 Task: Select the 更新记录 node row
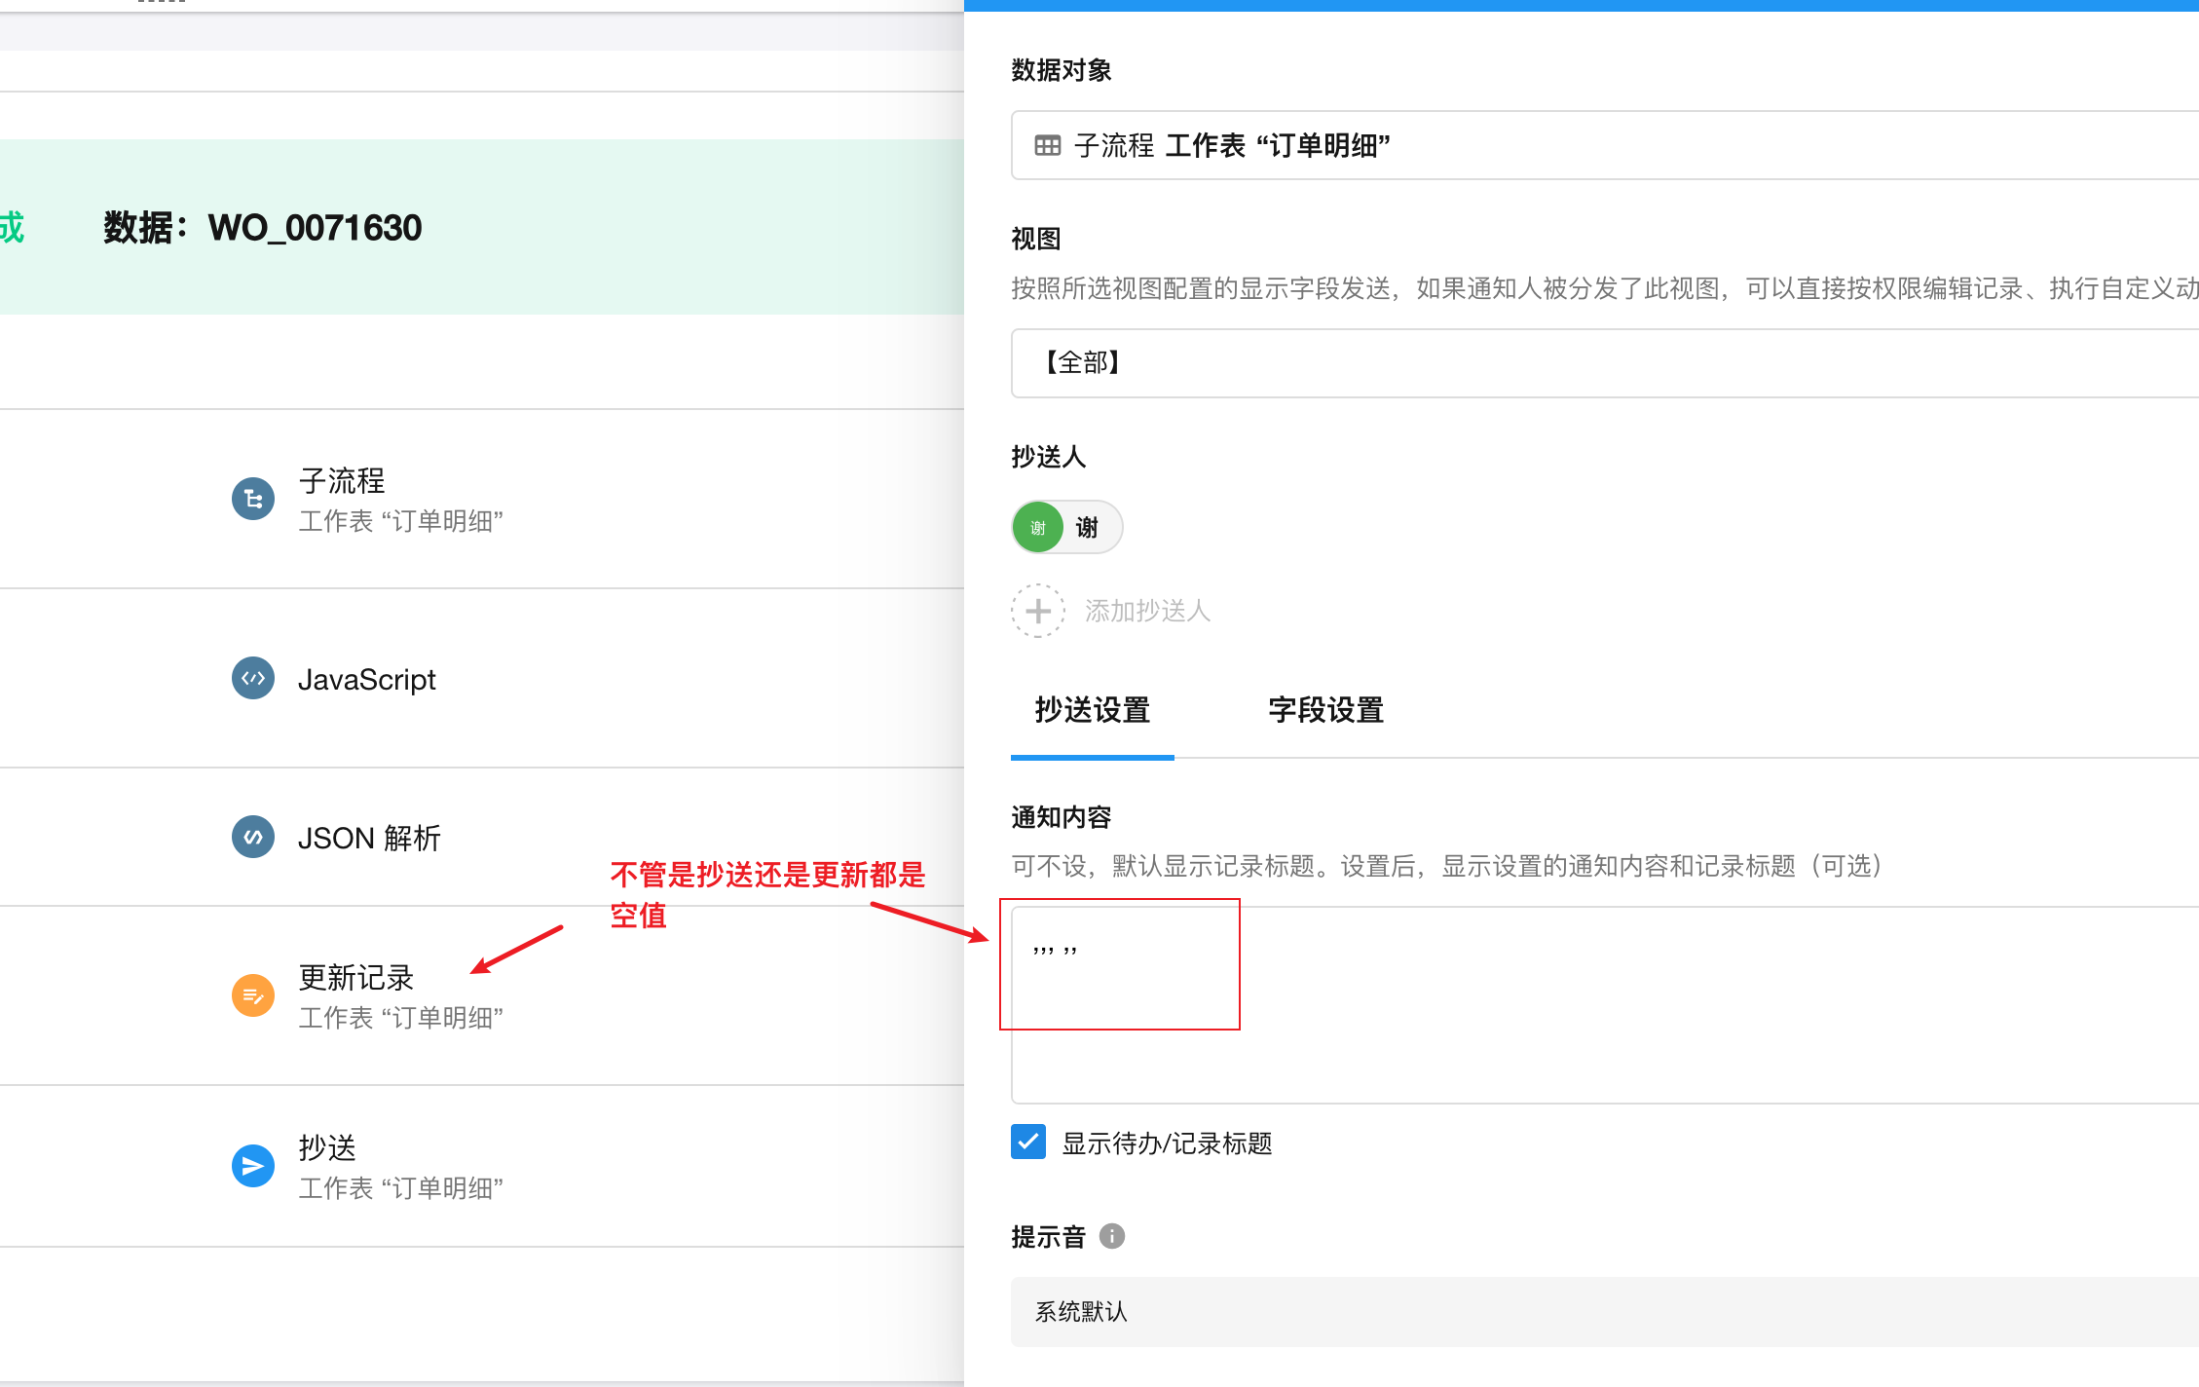point(356,977)
